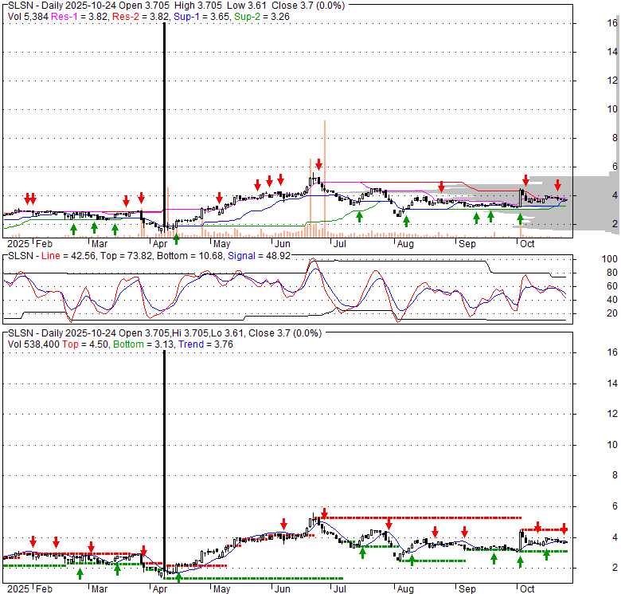Click the 'Mar' label on bottom chart axis
The image size is (621, 594).
coord(100,589)
